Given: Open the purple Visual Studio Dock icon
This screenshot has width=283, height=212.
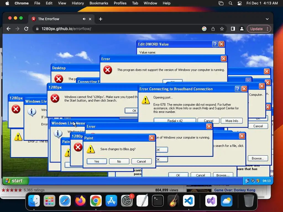Looking at the screenshot, I should point(211,201).
